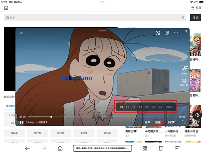Enter fullscreen with the expand icon
Viewport: 205px width, 154px height.
coord(183,122)
